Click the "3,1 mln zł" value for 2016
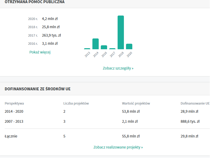 50,43
